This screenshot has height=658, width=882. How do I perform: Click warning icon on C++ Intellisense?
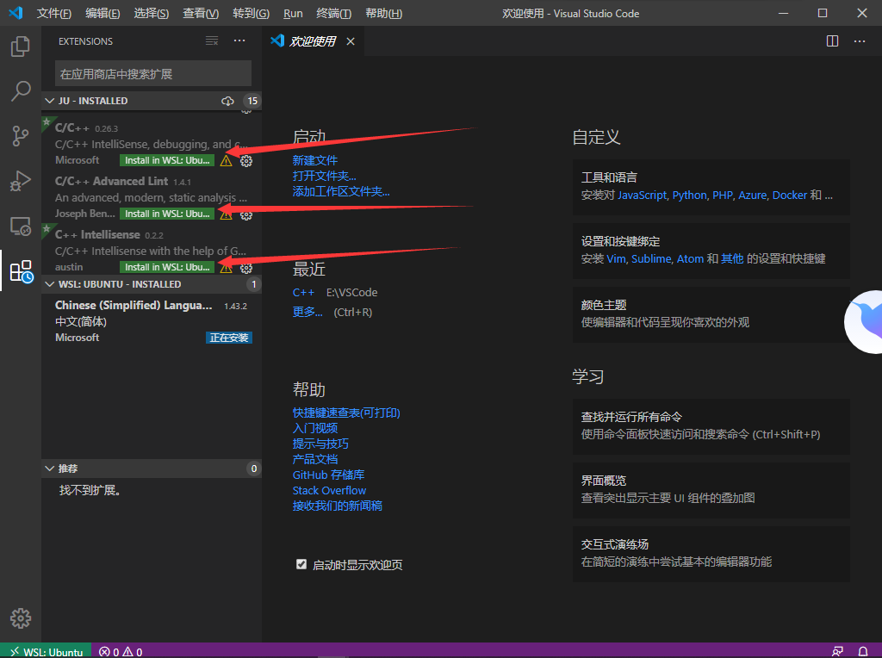(227, 268)
